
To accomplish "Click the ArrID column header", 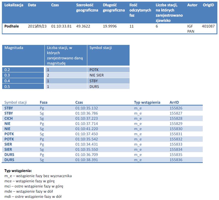I will [x=174, y=102].
